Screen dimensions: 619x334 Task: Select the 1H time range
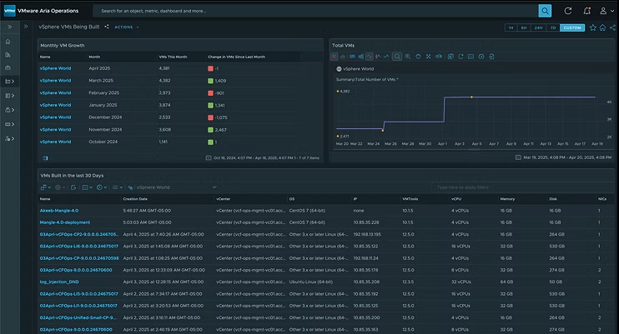(x=511, y=27)
